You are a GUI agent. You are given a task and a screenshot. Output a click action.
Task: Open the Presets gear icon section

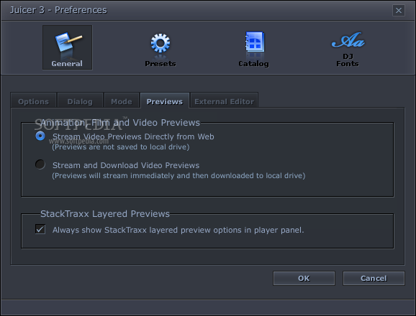pos(160,50)
